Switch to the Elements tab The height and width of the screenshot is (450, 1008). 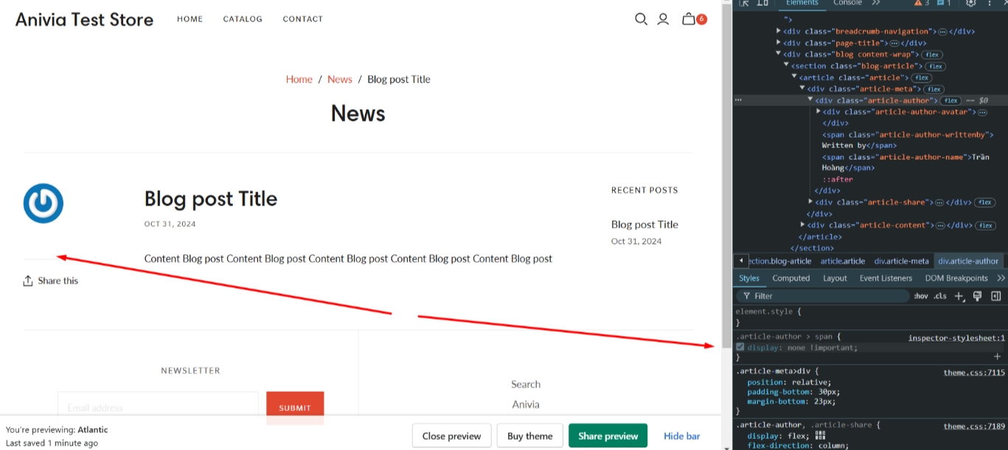pyautogui.click(x=802, y=3)
